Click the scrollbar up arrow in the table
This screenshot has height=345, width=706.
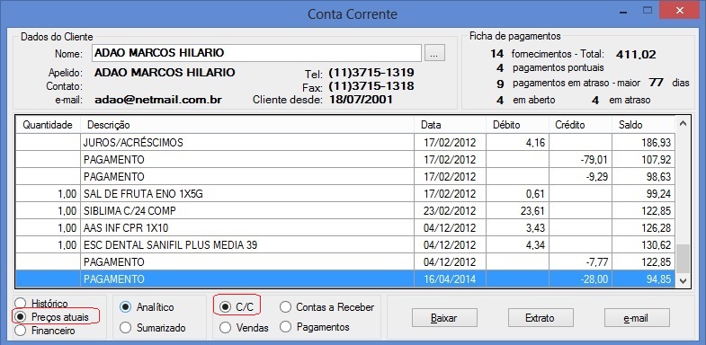[x=683, y=124]
